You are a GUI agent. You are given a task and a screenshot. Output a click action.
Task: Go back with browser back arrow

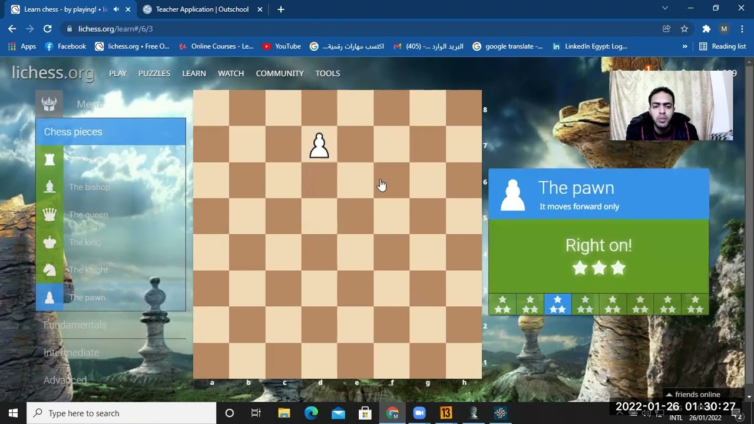tap(12, 28)
